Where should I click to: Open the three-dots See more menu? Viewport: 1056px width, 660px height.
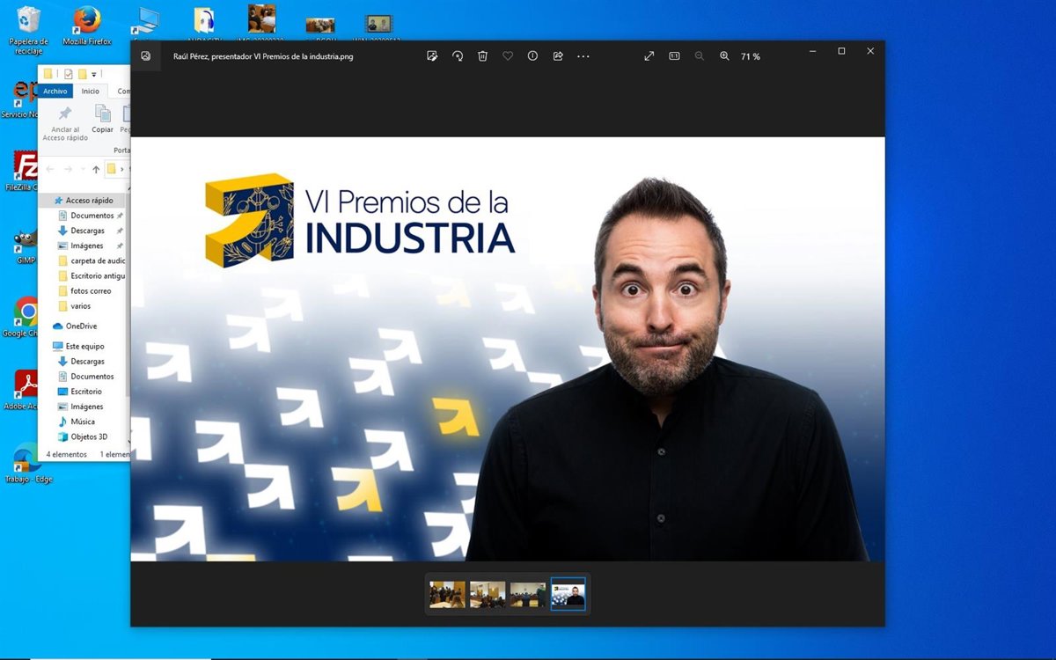[583, 55]
